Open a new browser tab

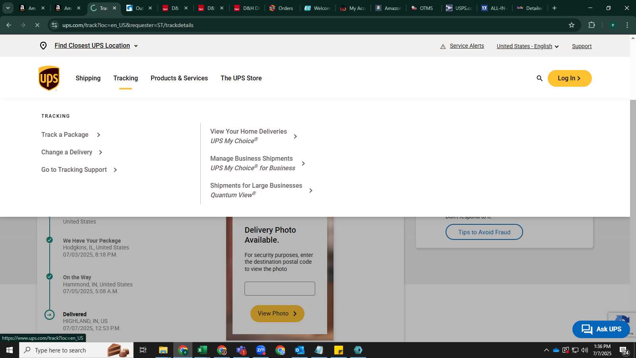(x=555, y=8)
